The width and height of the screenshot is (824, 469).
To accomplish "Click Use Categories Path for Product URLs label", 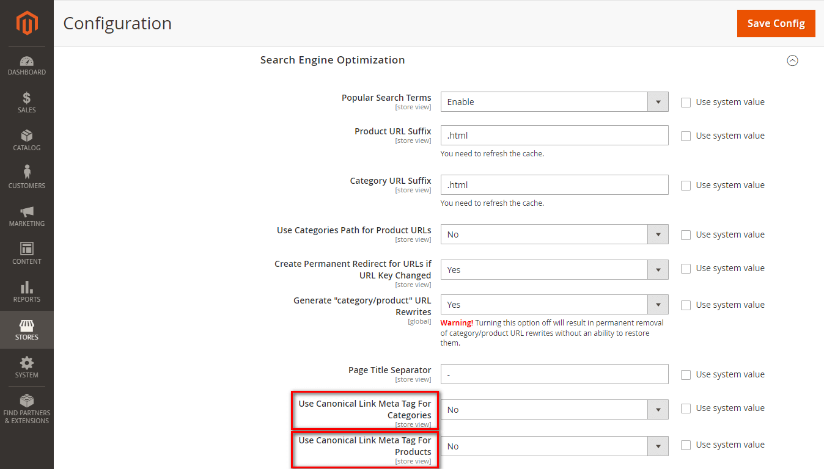I will (354, 230).
